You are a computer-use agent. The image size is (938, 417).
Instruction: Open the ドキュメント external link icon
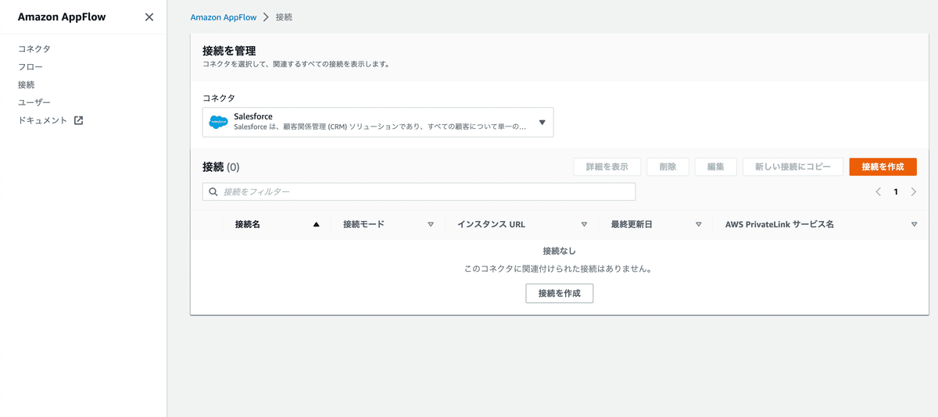pyautogui.click(x=78, y=120)
